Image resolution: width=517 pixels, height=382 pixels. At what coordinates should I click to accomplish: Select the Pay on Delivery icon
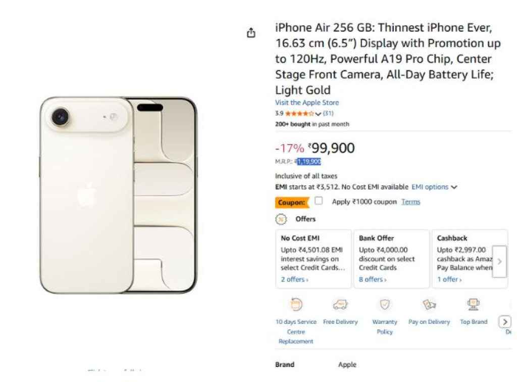point(429,305)
